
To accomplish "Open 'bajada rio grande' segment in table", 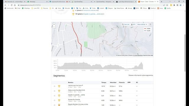I will (76, 95).
